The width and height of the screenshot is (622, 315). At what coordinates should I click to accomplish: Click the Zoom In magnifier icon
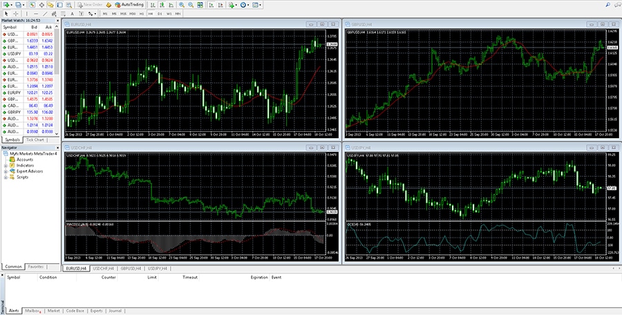[182, 5]
